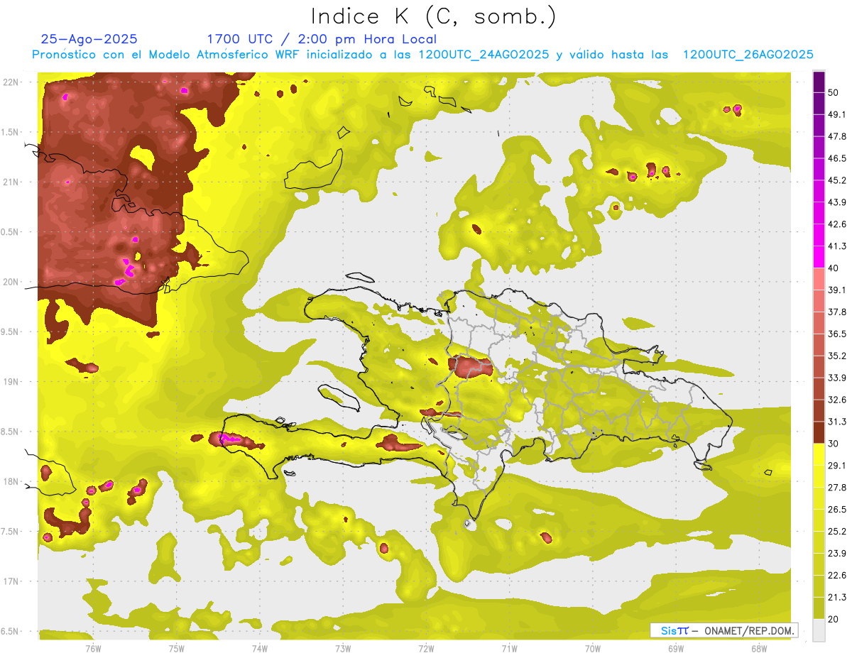Click the colorbar value "20"
Viewport: 852px width, 658px height.
pos(834,619)
